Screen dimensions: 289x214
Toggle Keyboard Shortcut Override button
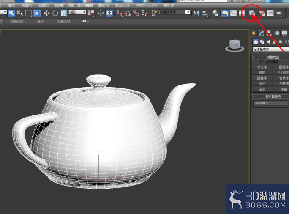coord(109,13)
